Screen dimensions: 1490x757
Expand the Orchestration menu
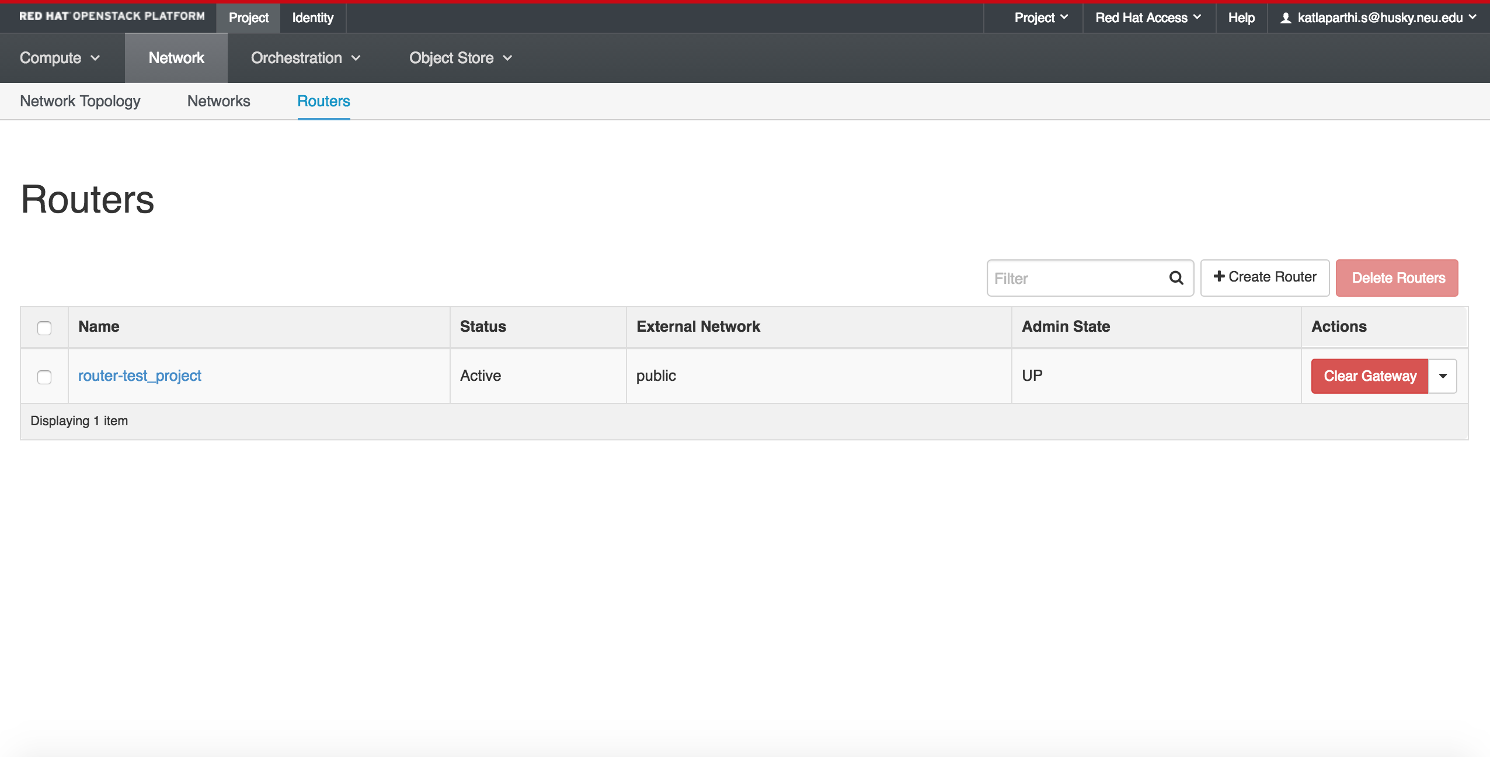(x=306, y=58)
